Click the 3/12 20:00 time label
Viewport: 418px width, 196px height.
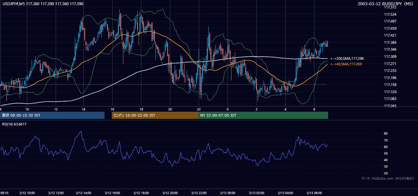[170, 193]
